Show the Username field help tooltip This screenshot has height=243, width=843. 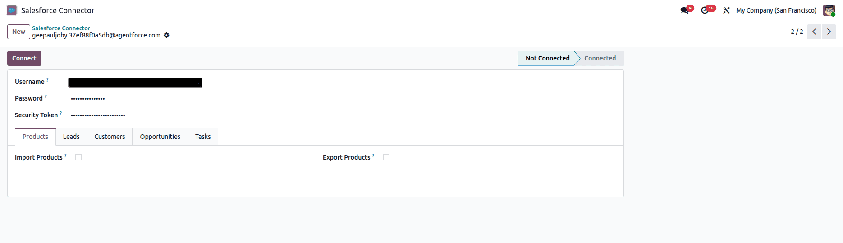(x=47, y=80)
